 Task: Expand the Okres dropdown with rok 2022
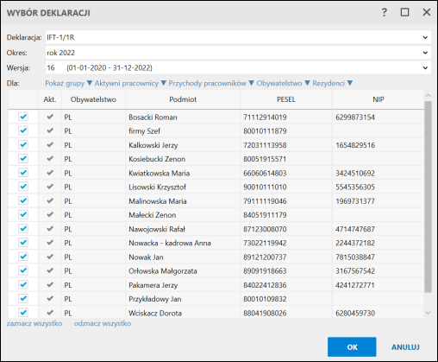point(238,53)
